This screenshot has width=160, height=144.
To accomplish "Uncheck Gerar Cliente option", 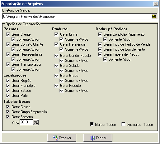I will tap(8, 34).
